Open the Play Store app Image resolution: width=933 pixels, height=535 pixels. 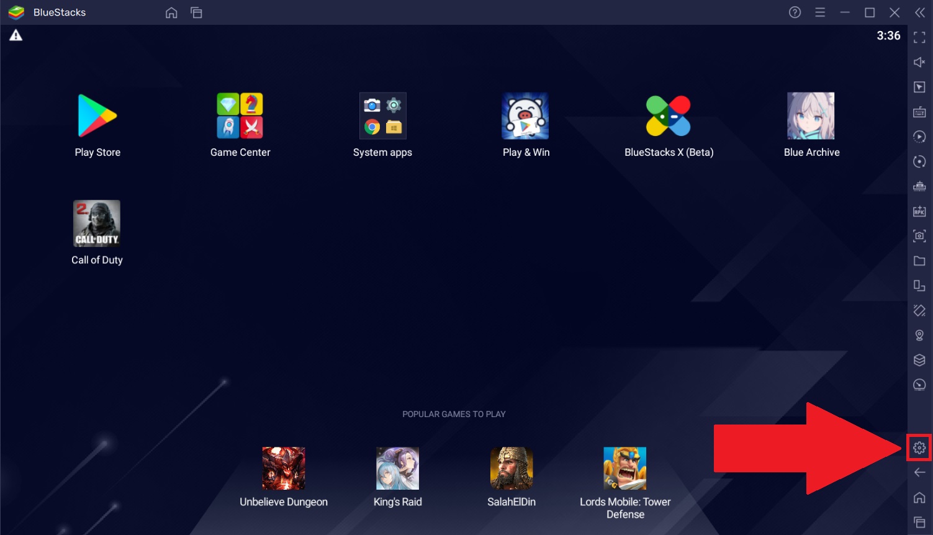(x=97, y=116)
